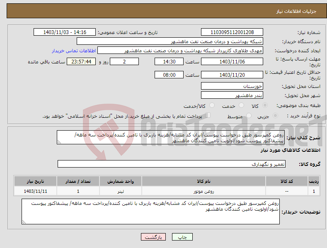Image resolution: width=327 pixels, height=248 pixels.
Task: Click the remaining time field 23:57:44
Action: [x=81, y=61]
